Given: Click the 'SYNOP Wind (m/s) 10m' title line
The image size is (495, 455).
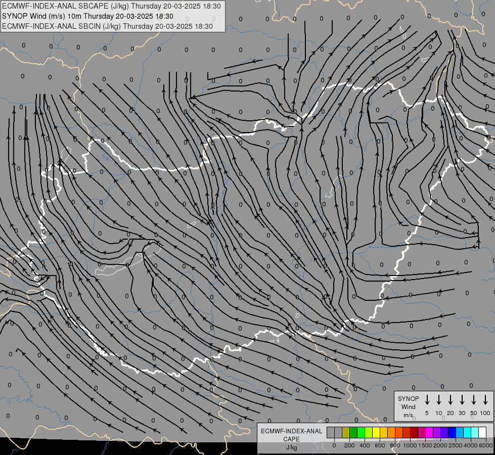Looking at the screenshot, I should pyautogui.click(x=87, y=16).
